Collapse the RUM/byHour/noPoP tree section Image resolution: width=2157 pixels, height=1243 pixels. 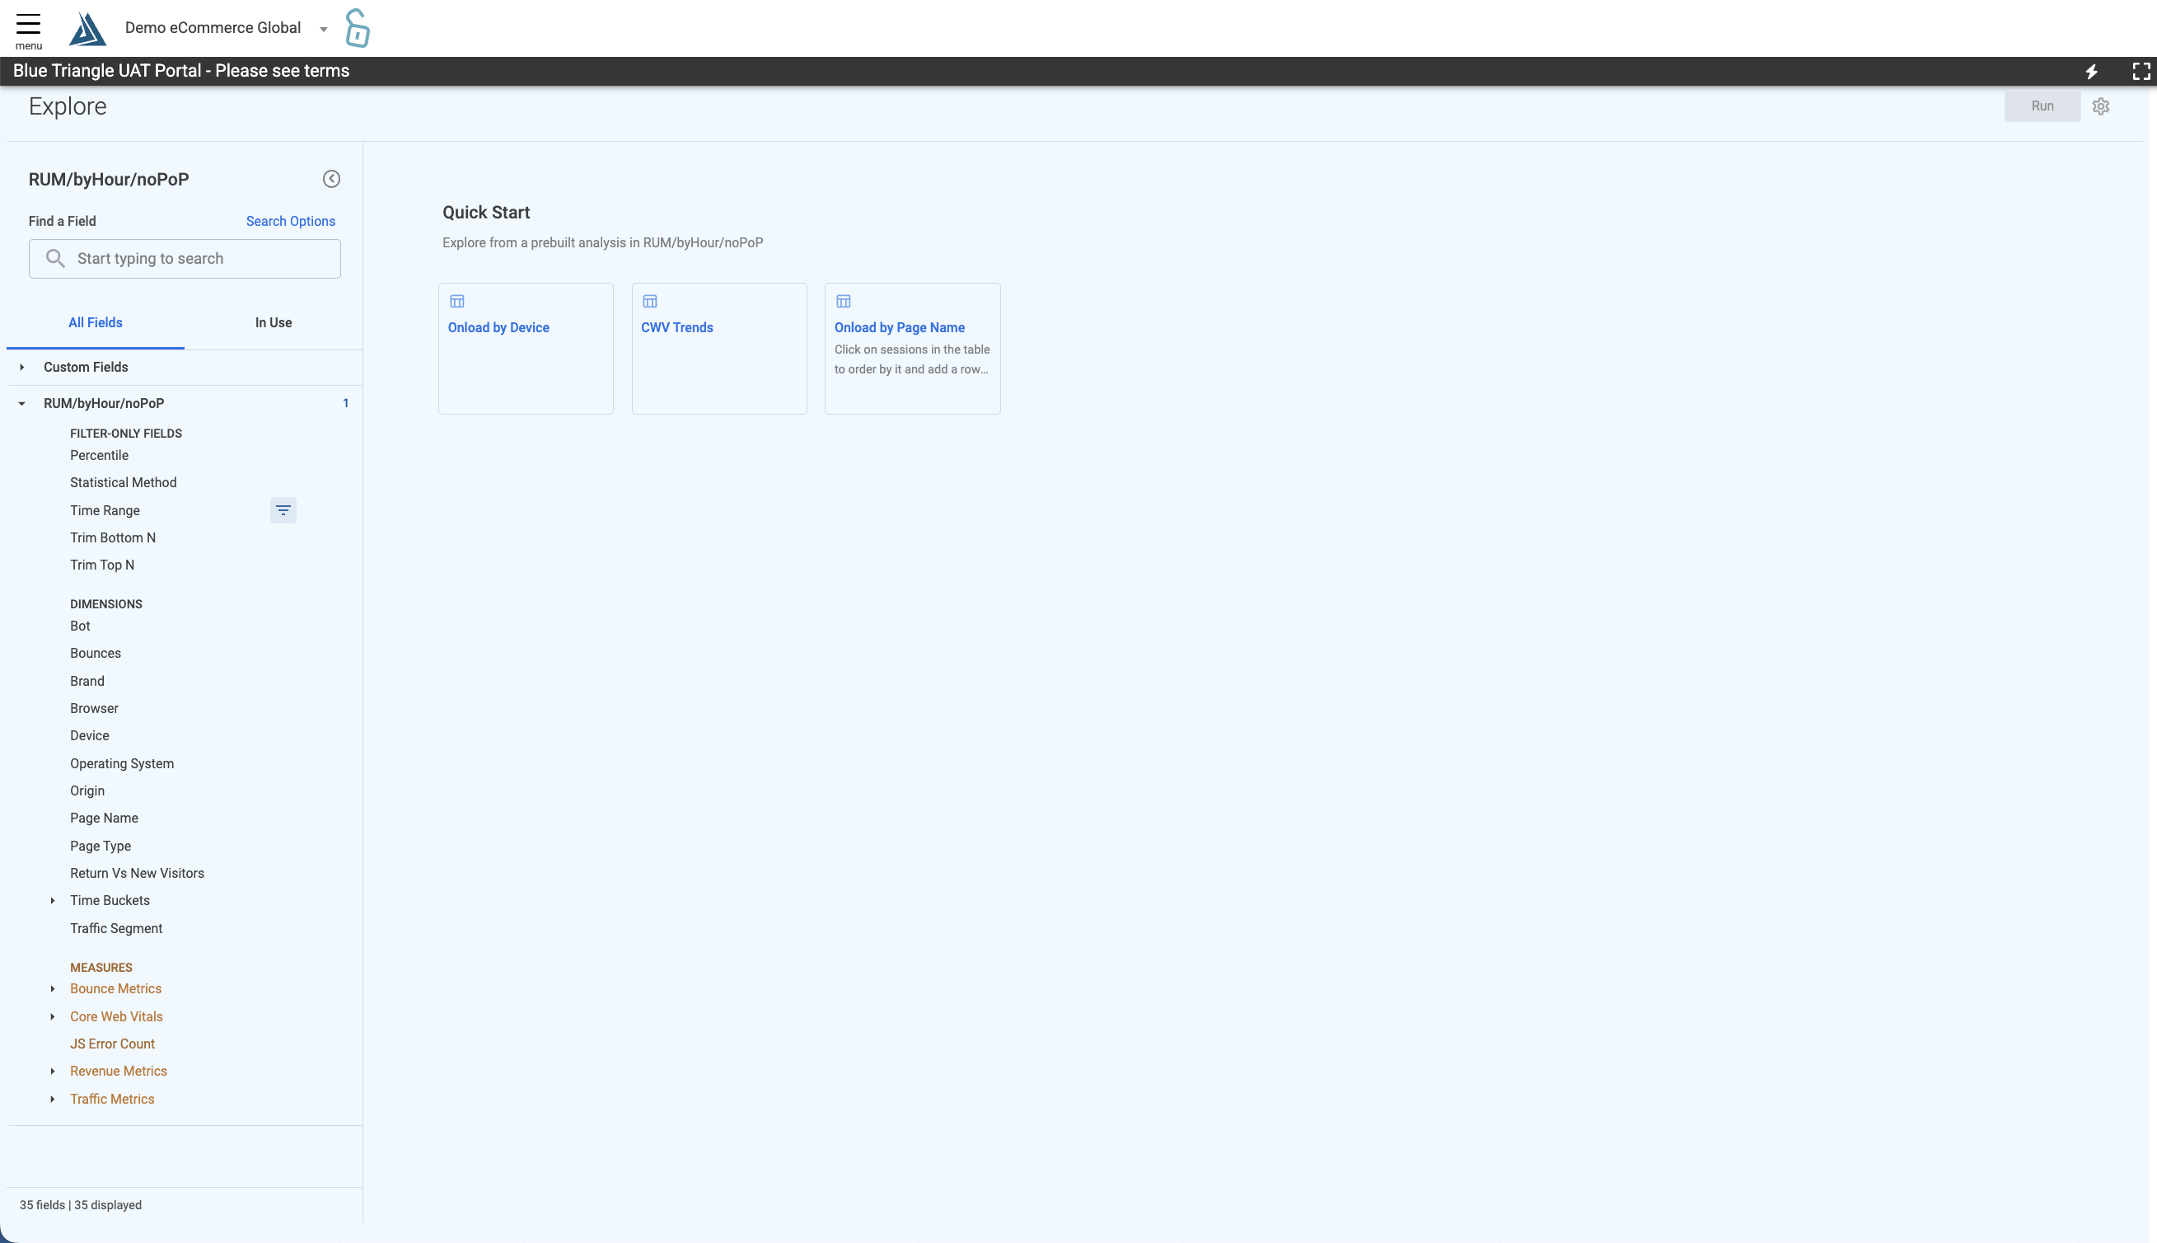coord(22,403)
